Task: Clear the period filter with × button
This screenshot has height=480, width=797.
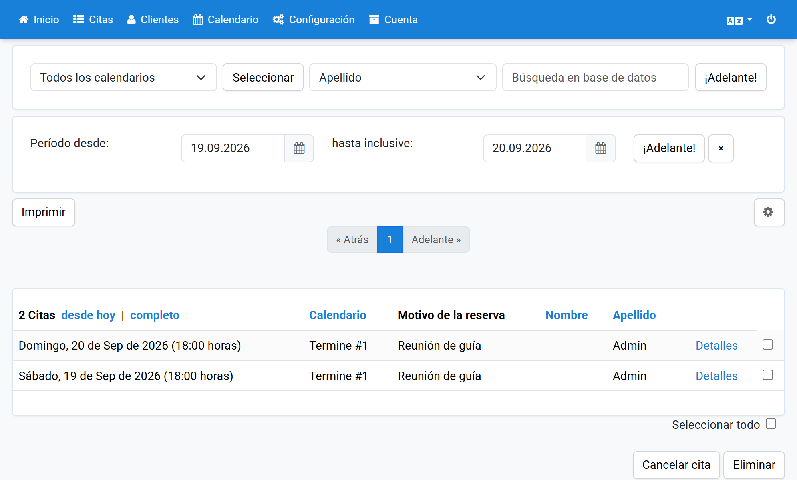Action: [721, 148]
